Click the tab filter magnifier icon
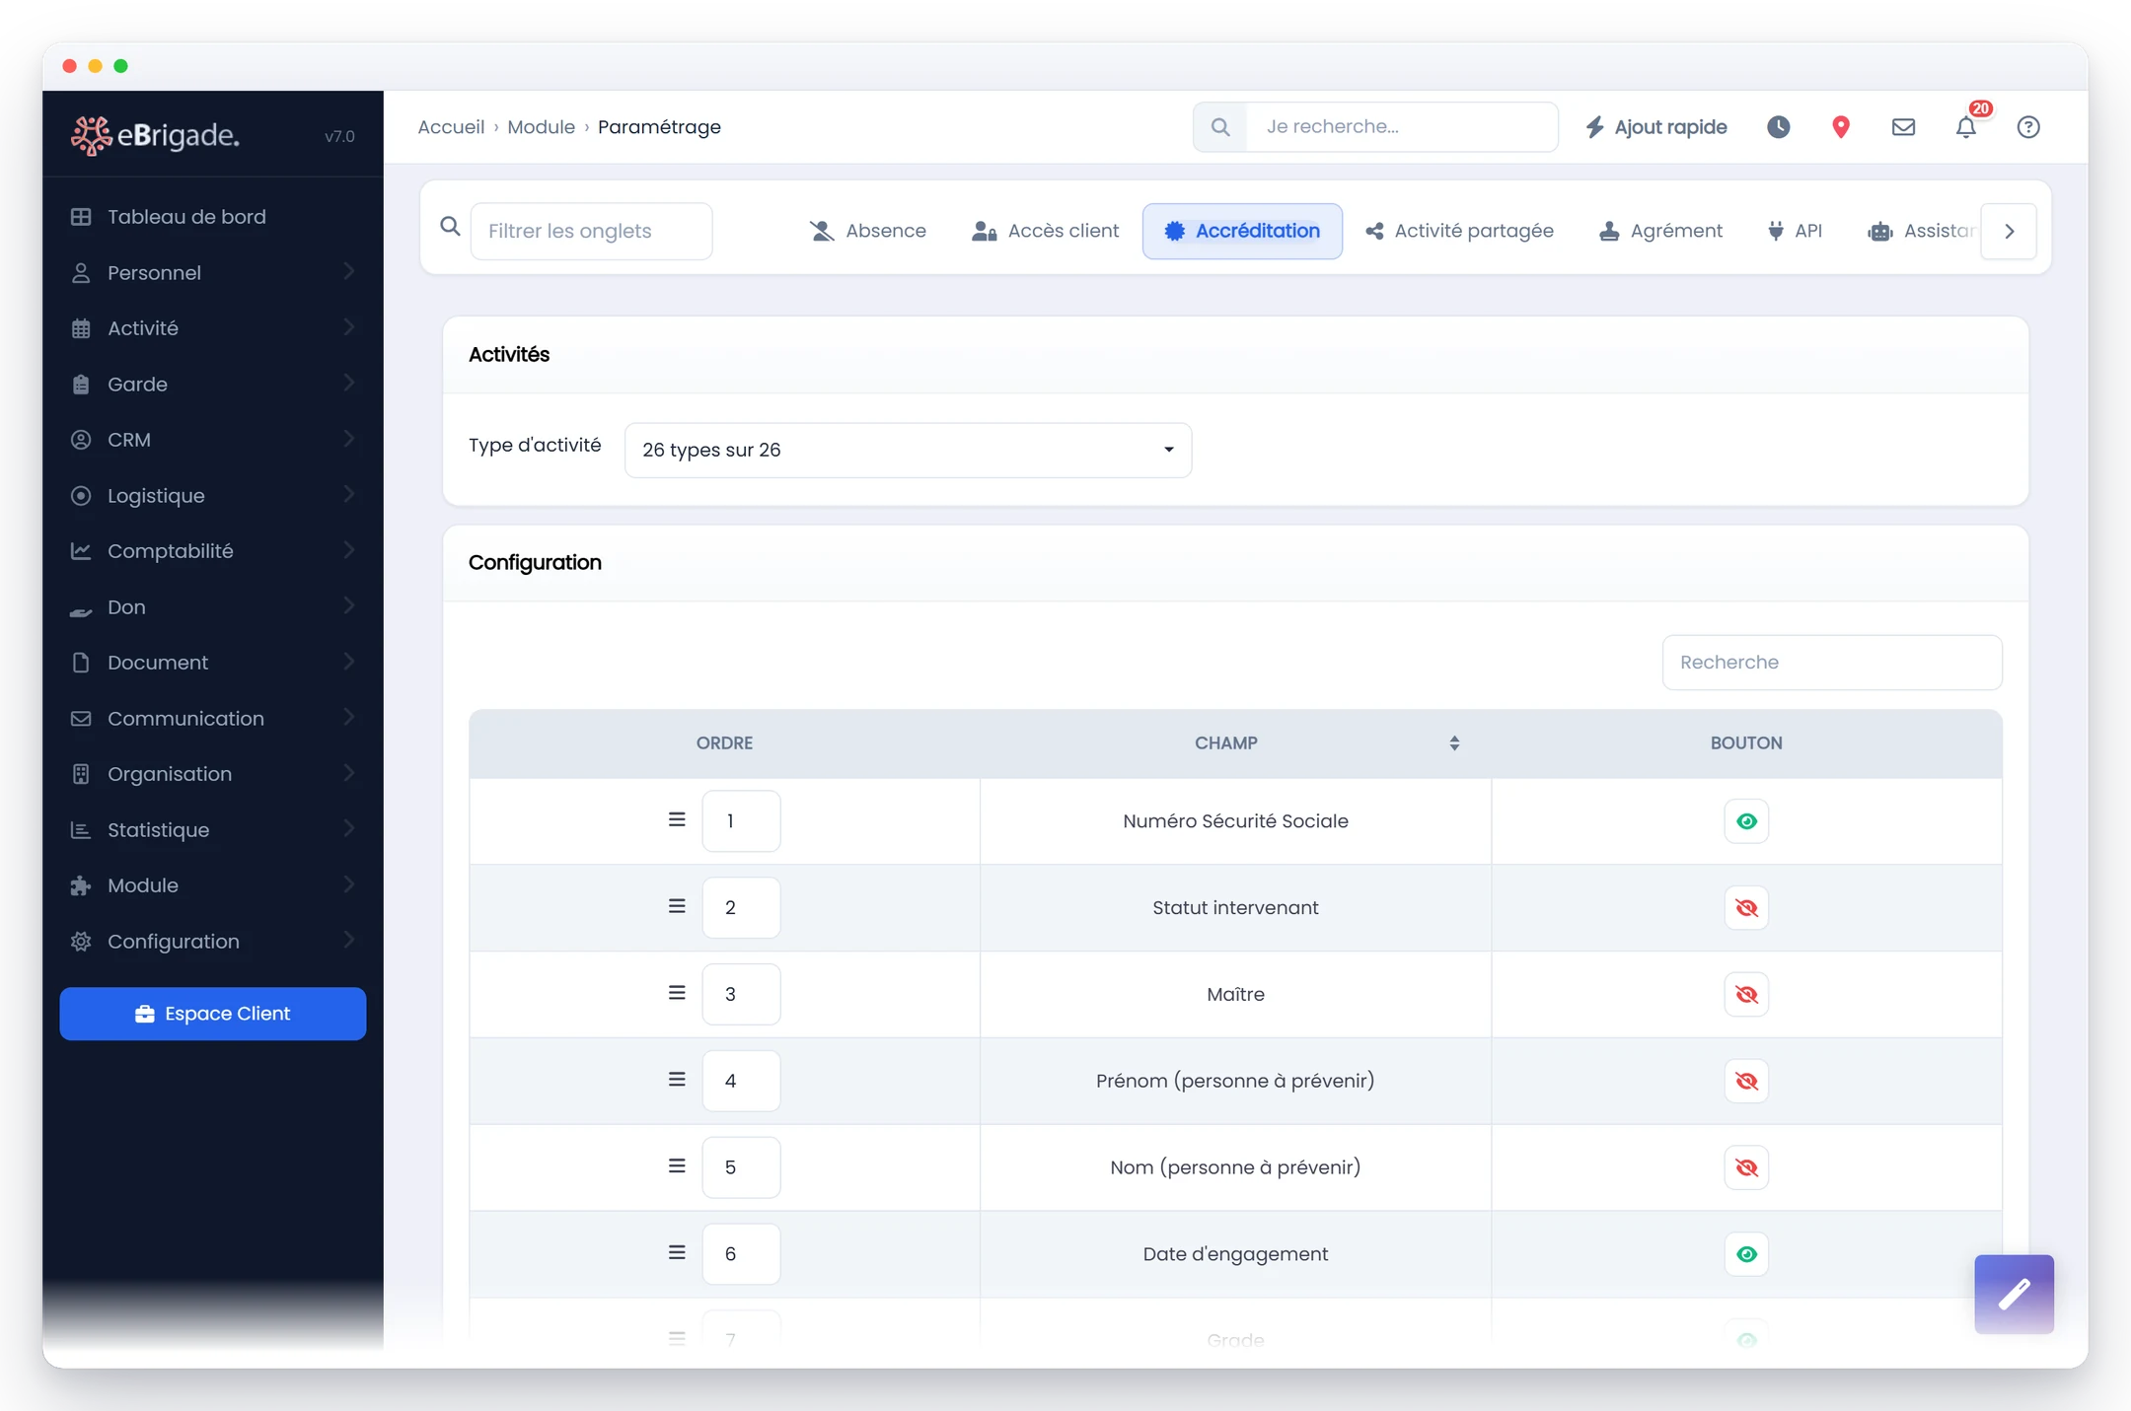This screenshot has height=1411, width=2131. pos(450,227)
